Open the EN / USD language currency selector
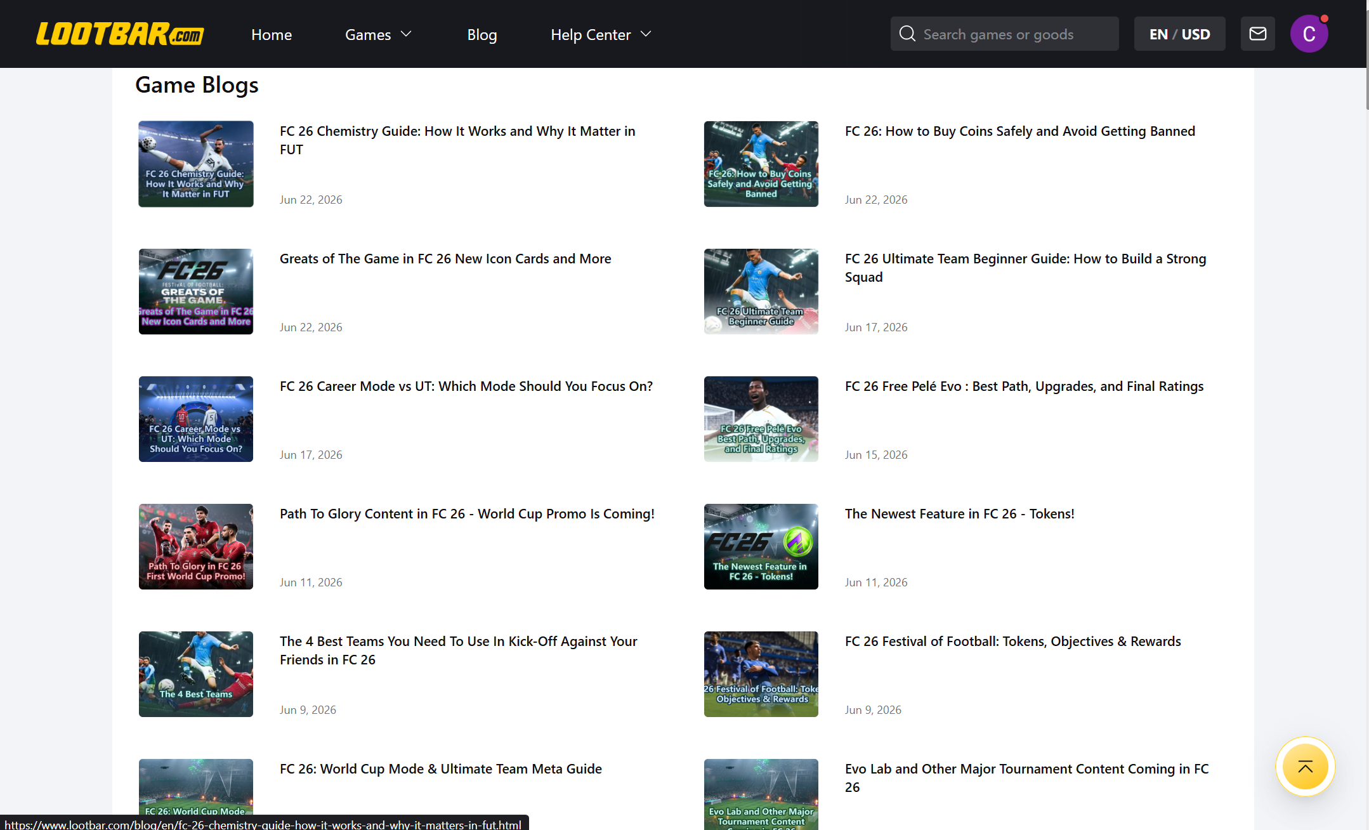Screen dimensions: 1369x830 [x=1179, y=34]
